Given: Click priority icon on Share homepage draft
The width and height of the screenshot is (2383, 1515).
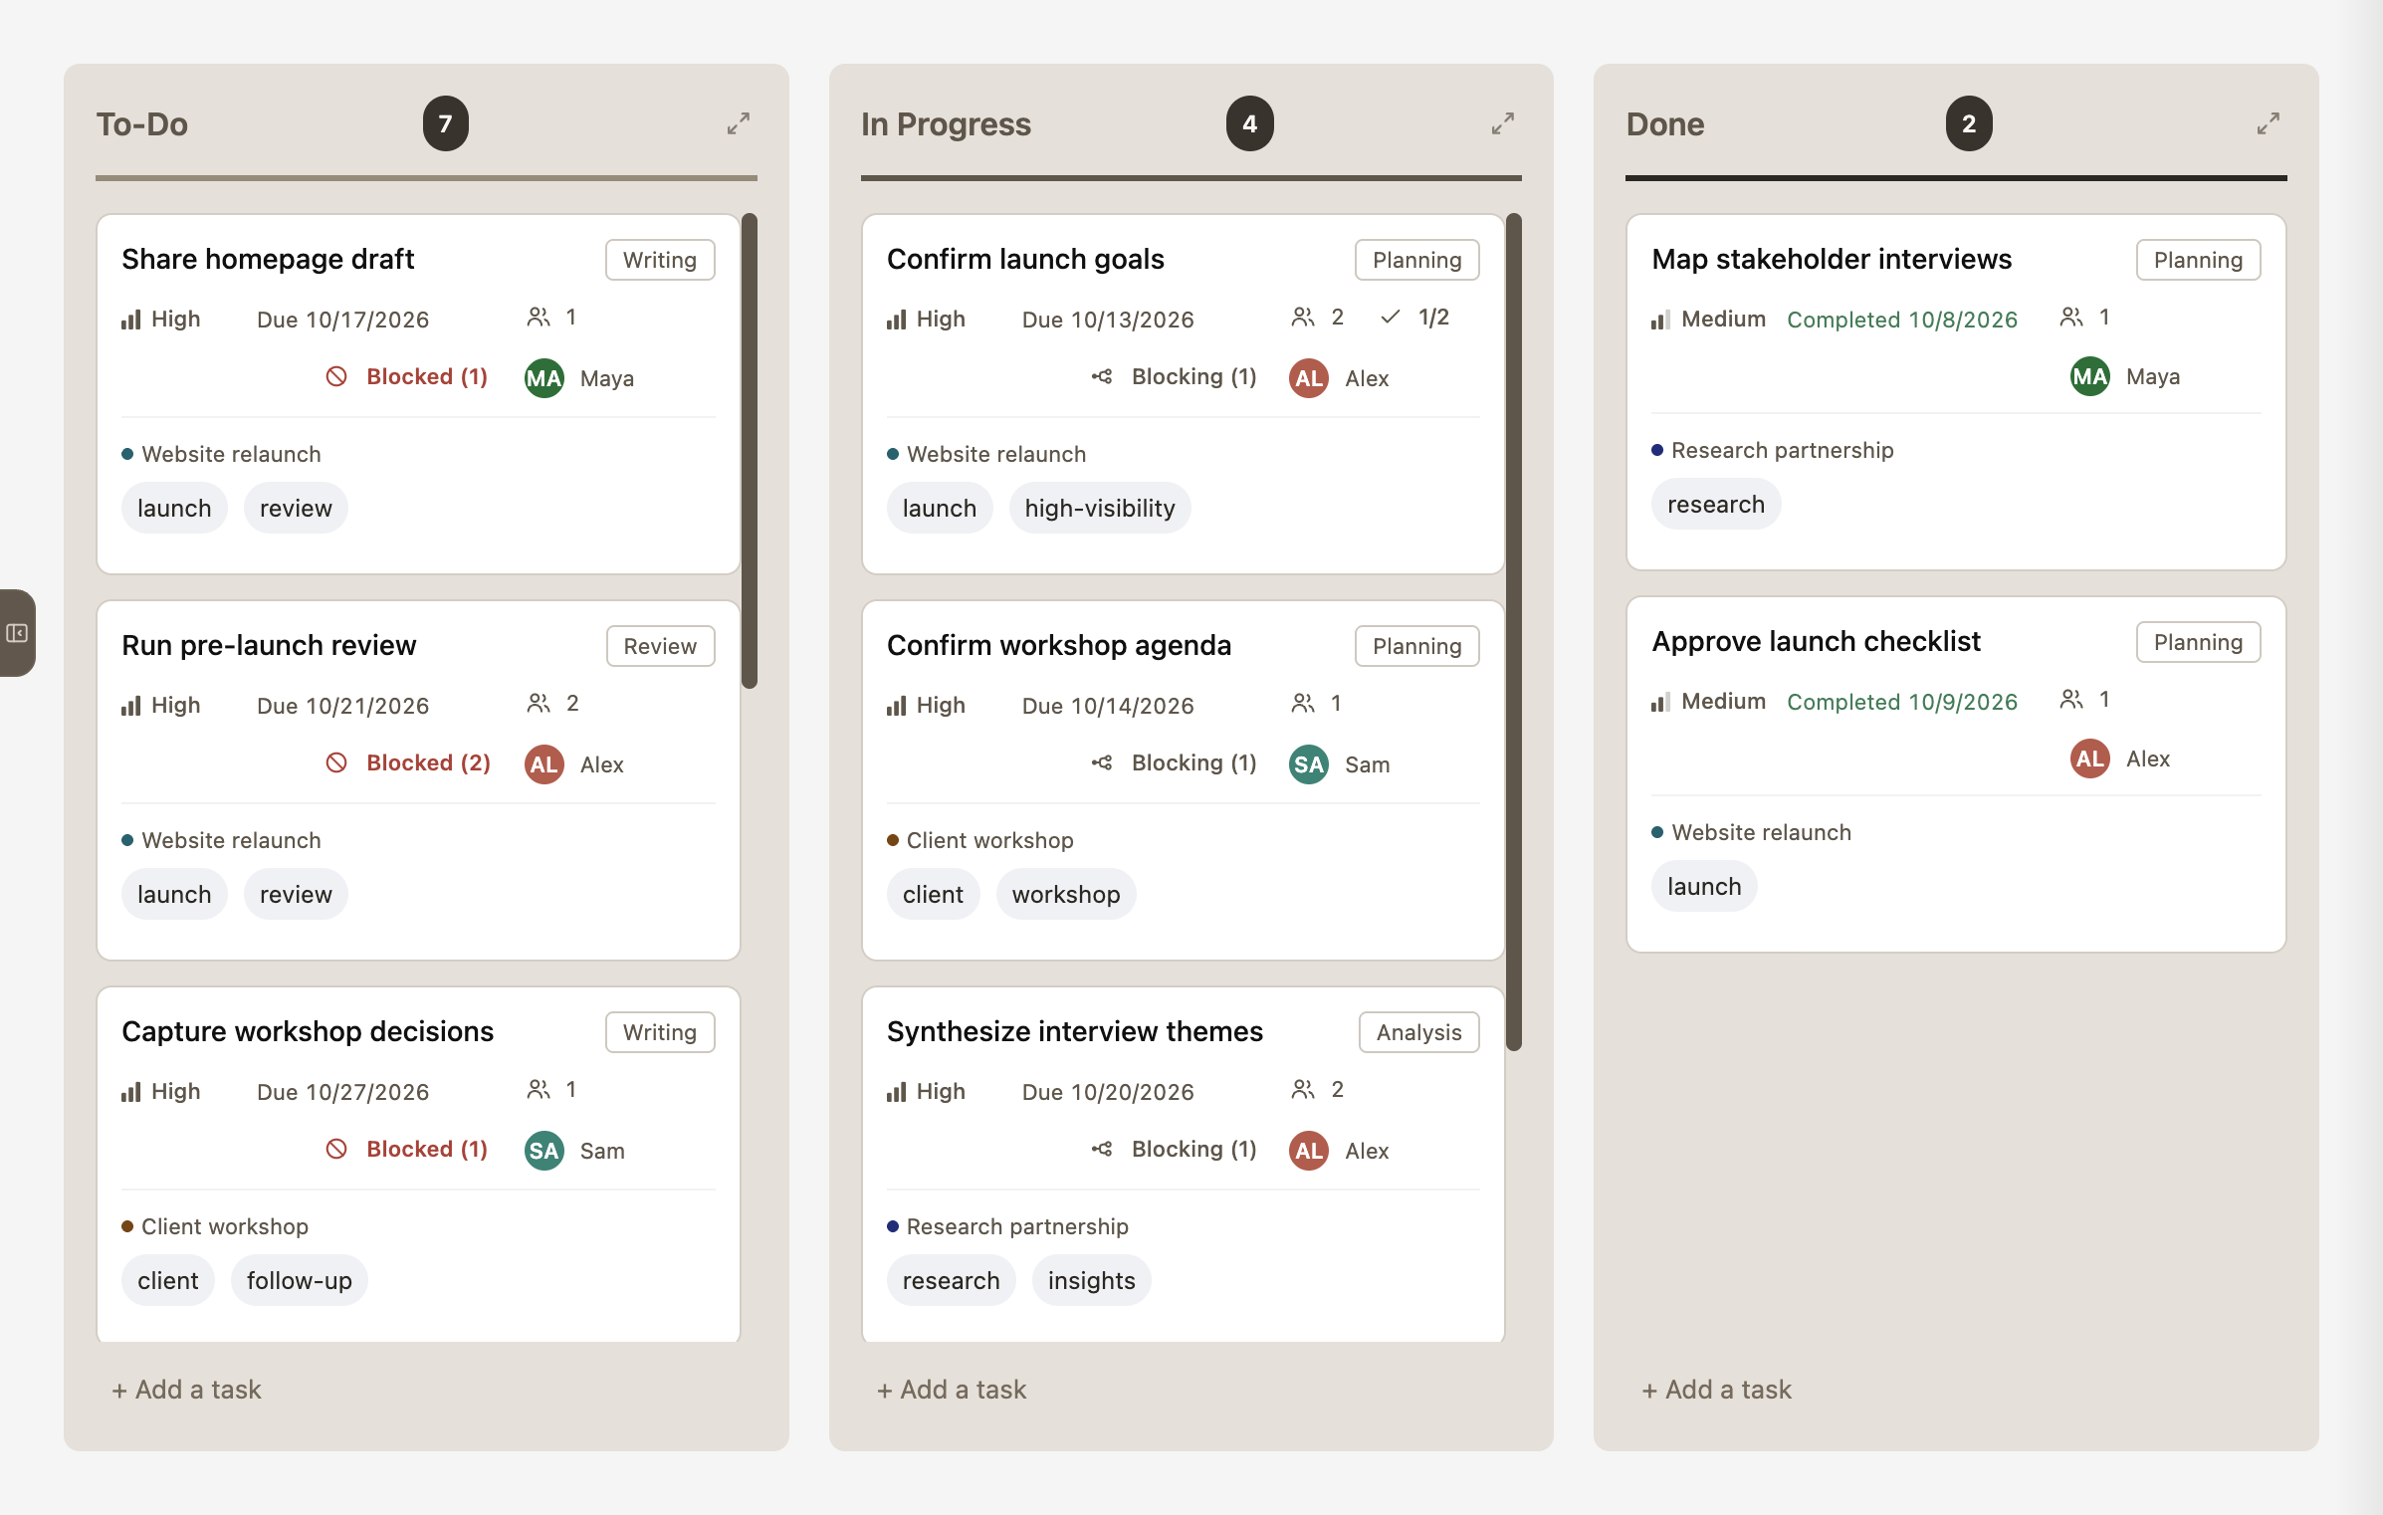Looking at the screenshot, I should (130, 320).
